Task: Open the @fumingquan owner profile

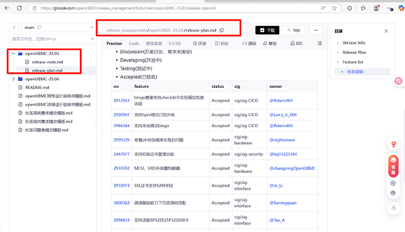Action: click(283, 203)
